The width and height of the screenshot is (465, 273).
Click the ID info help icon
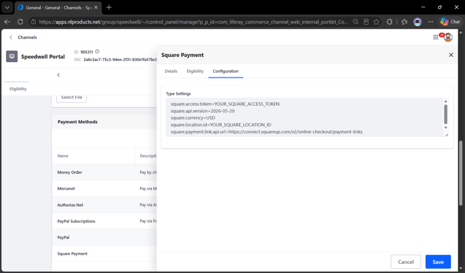[x=97, y=52]
